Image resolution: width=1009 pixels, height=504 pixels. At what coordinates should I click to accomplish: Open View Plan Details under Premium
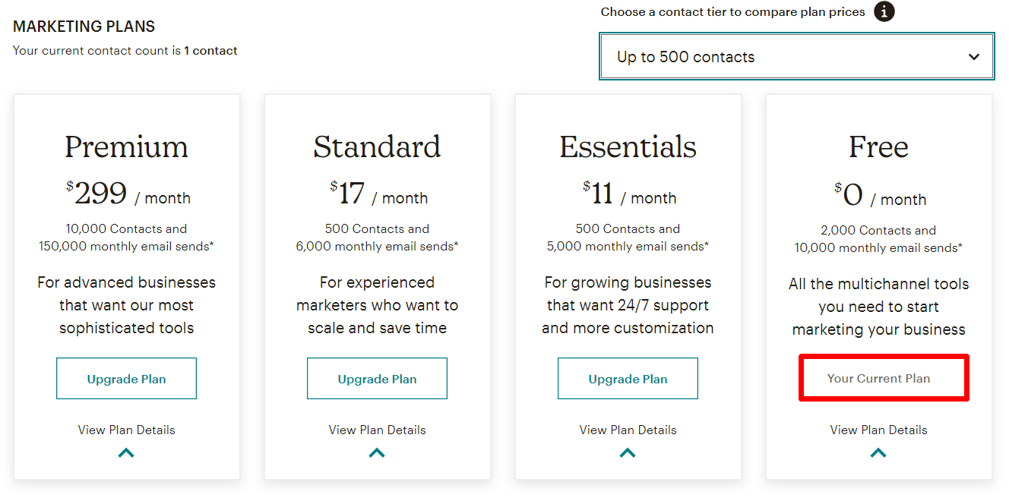126,430
